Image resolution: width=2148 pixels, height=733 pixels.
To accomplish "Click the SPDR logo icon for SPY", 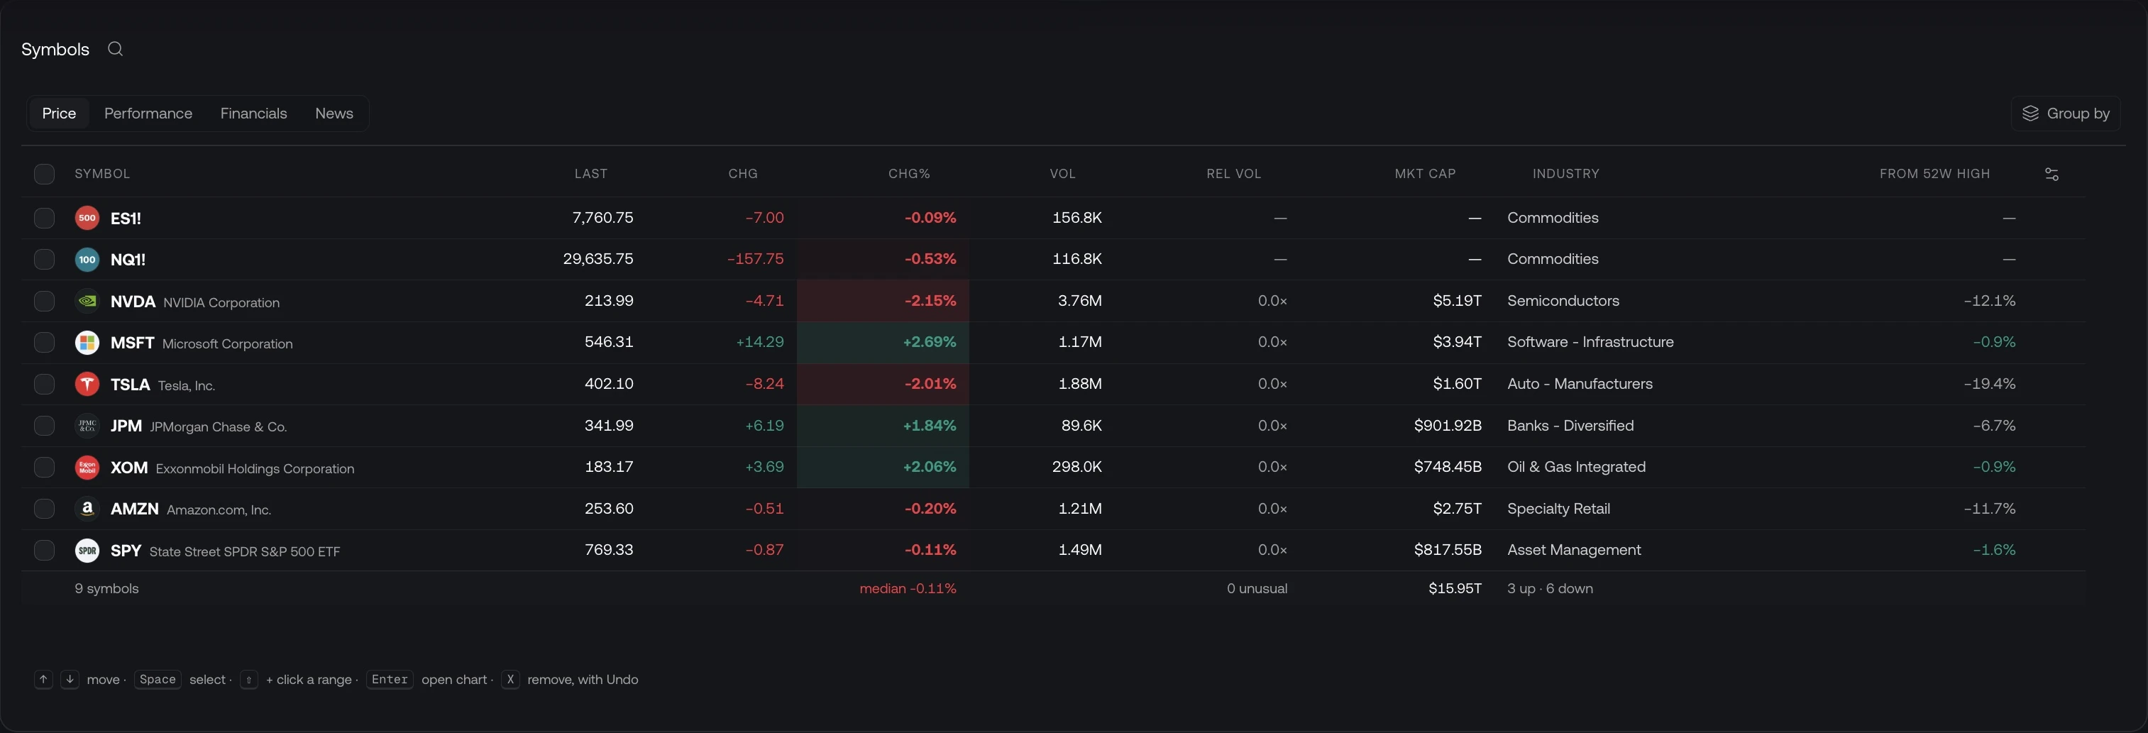I will click(x=87, y=551).
